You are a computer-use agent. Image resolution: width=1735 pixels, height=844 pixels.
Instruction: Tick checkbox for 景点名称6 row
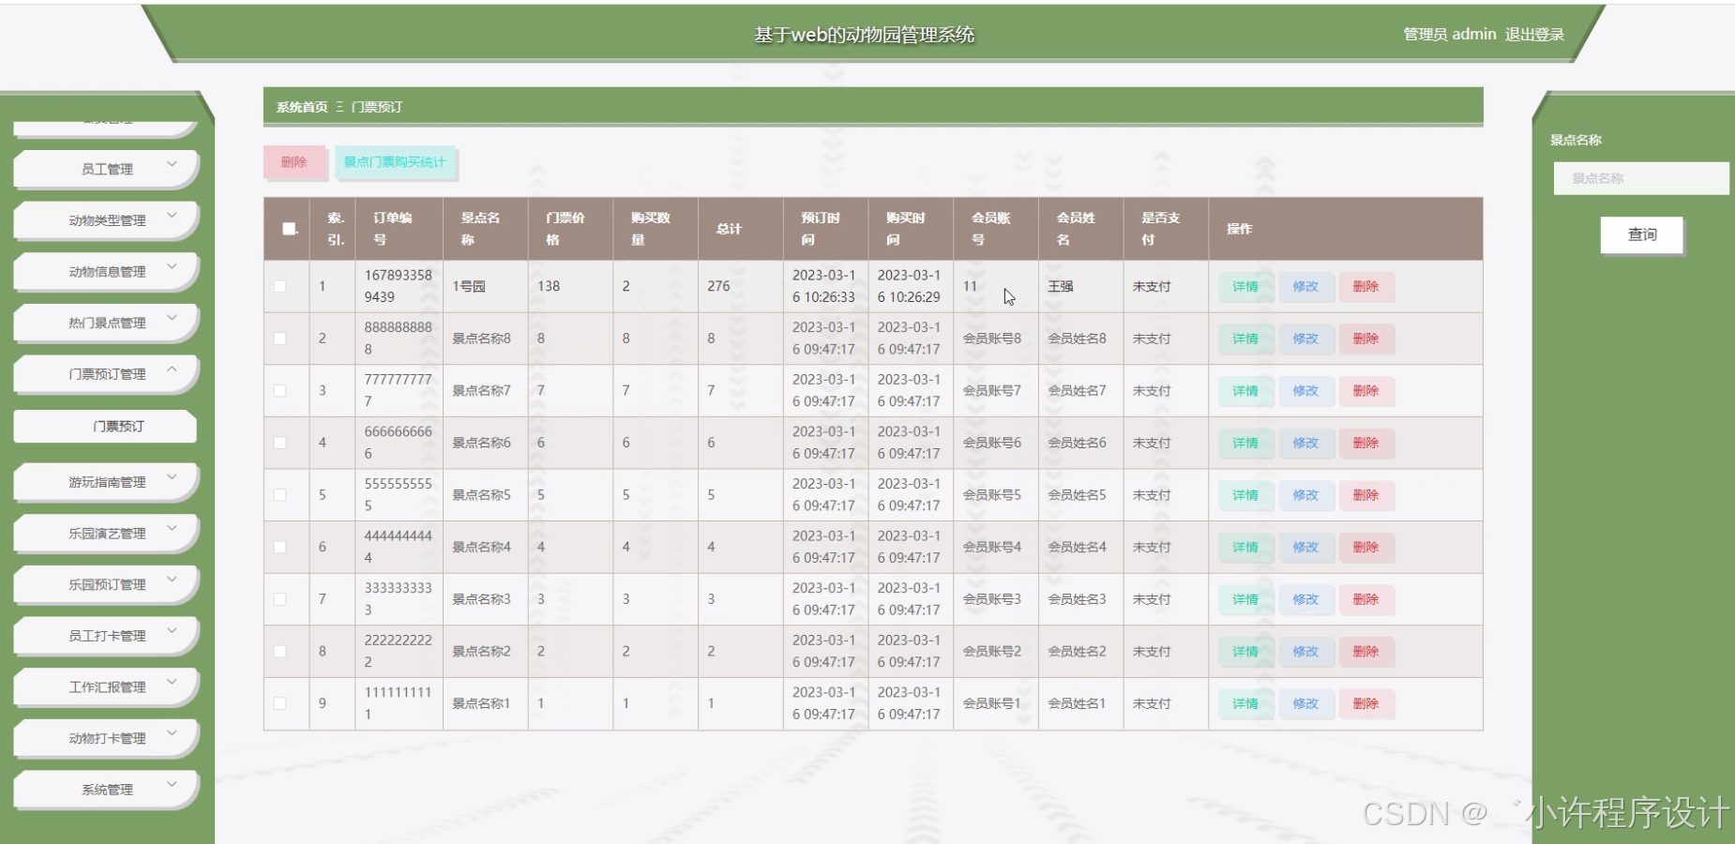(x=280, y=443)
